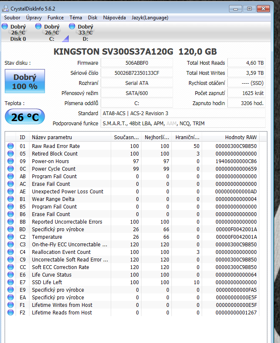Image resolution: width=280 pixels, height=343 pixels.
Task: Click the Název parametru column header
Action: tap(70, 137)
